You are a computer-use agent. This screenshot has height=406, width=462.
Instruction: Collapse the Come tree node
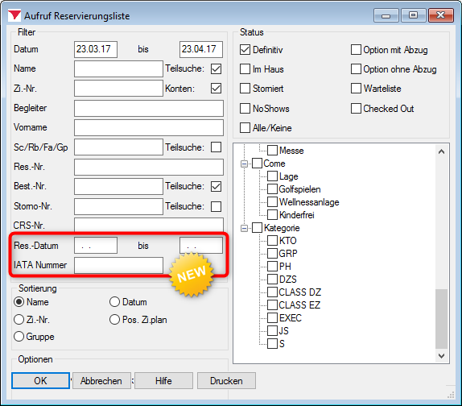click(x=244, y=164)
